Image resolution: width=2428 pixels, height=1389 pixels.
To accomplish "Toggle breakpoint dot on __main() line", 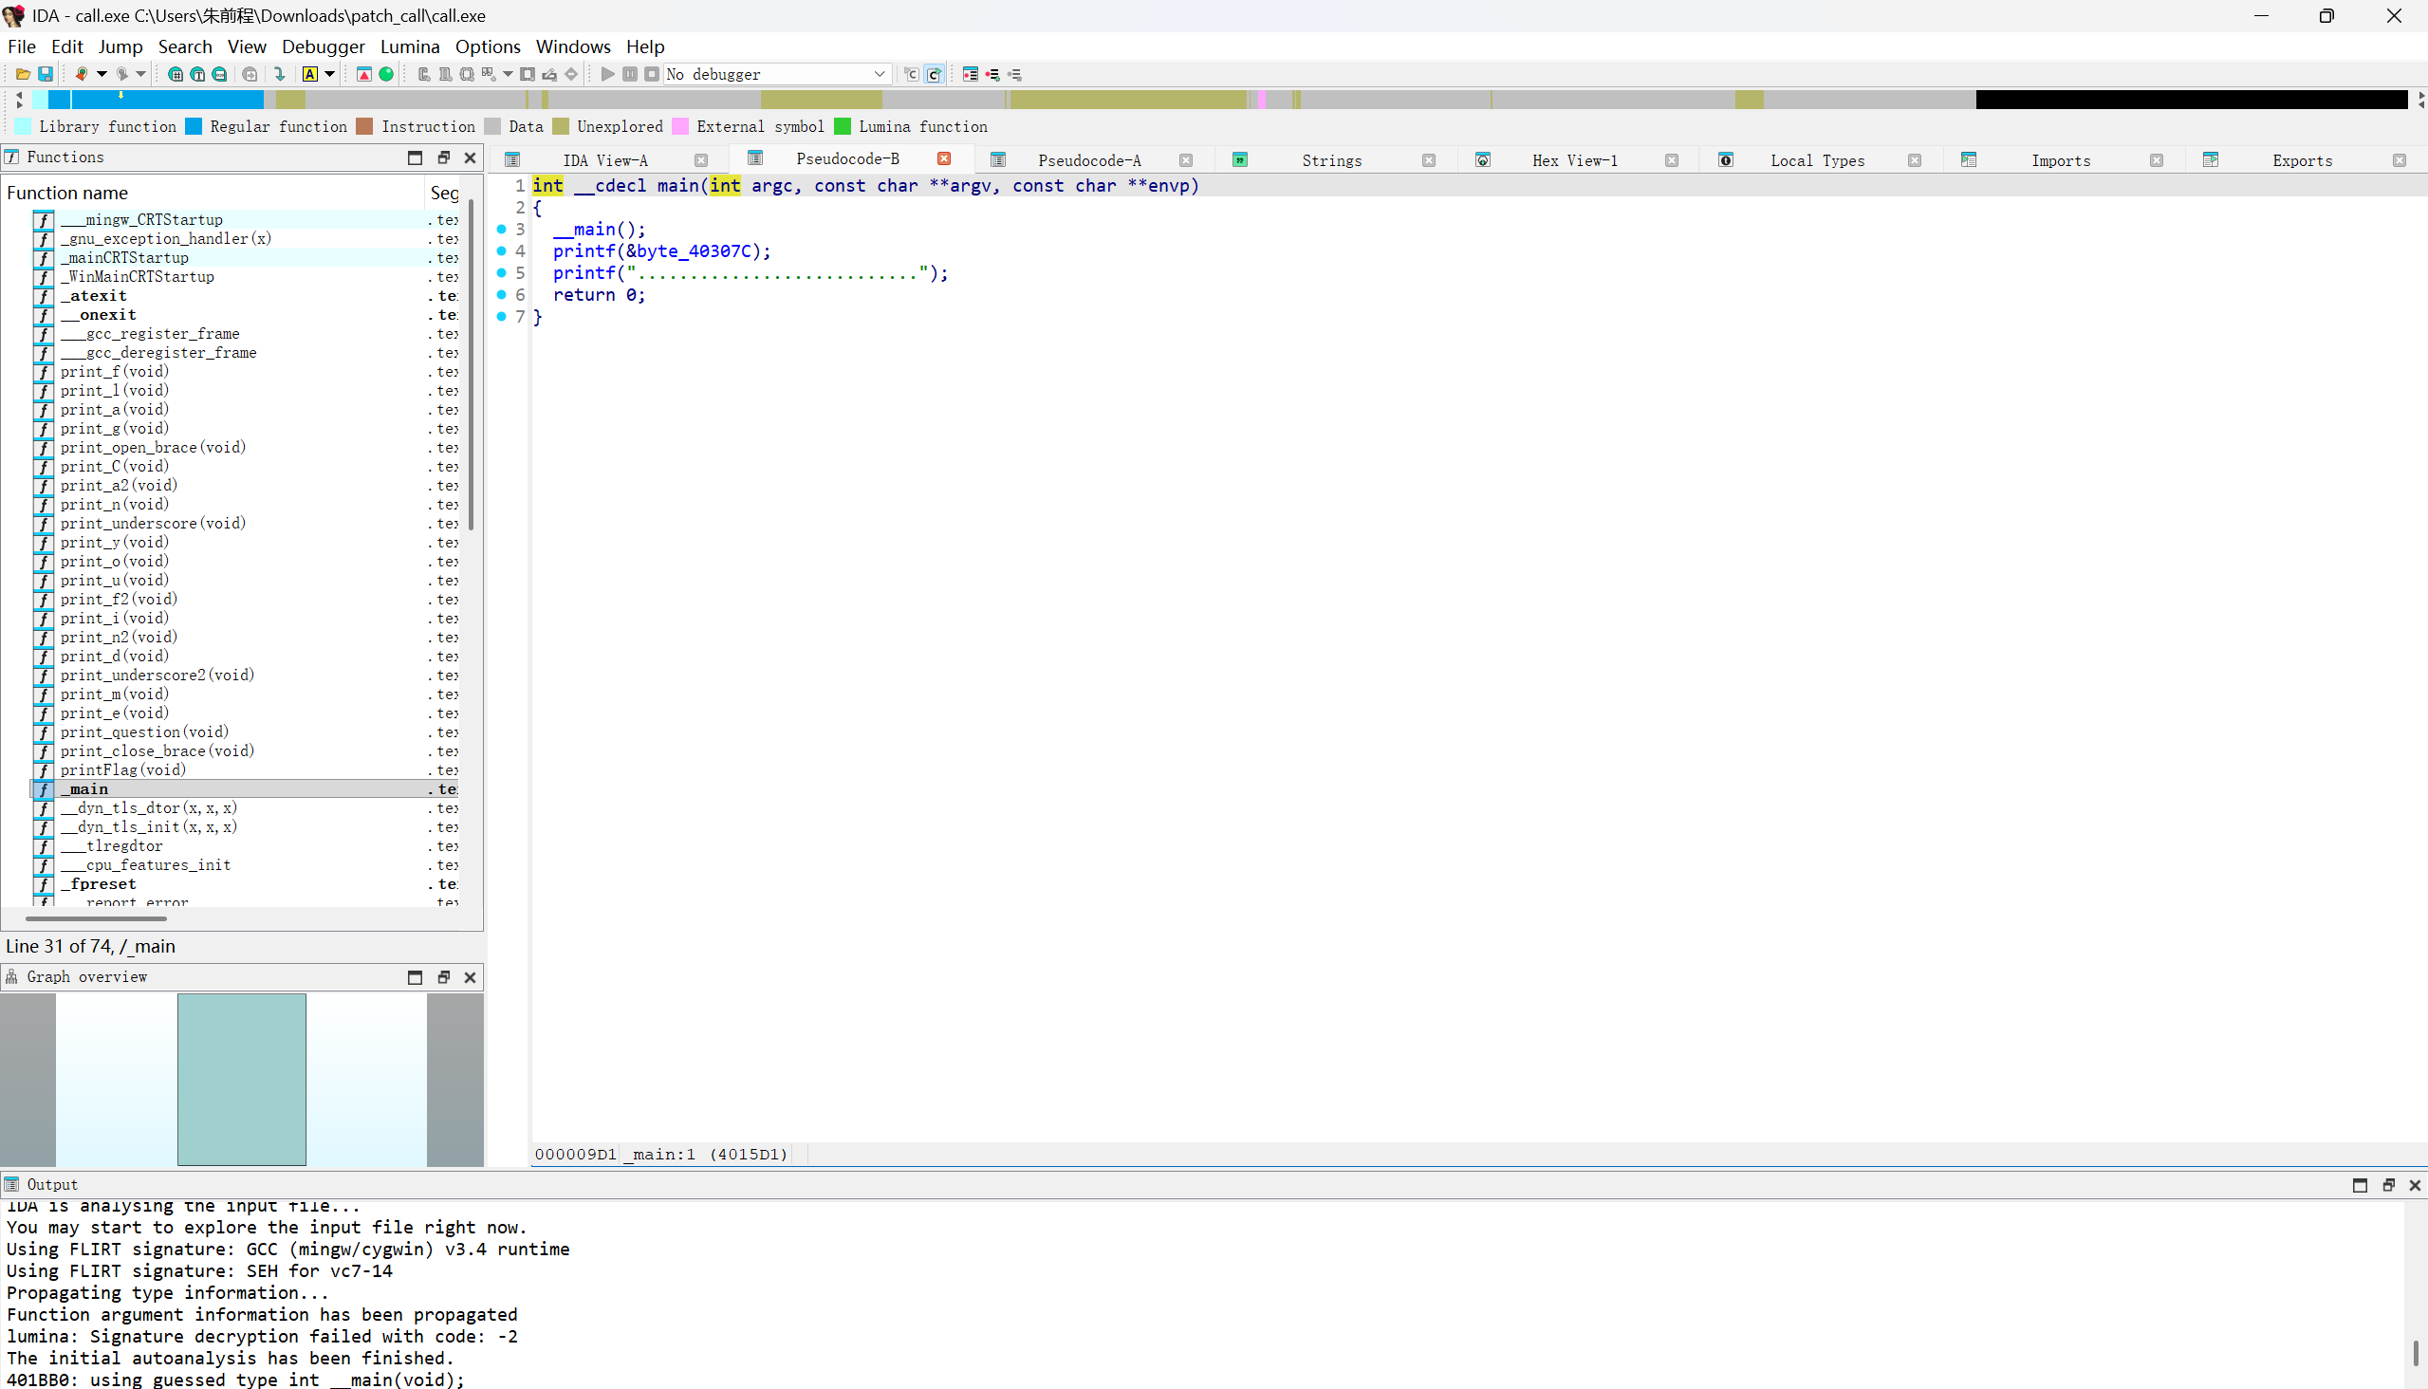I will 502,229.
